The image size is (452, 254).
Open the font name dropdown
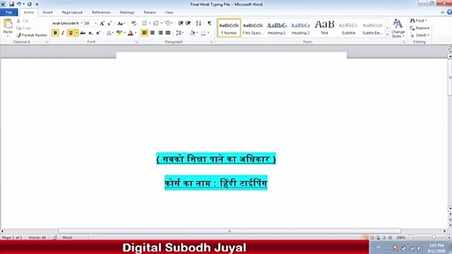pos(81,23)
